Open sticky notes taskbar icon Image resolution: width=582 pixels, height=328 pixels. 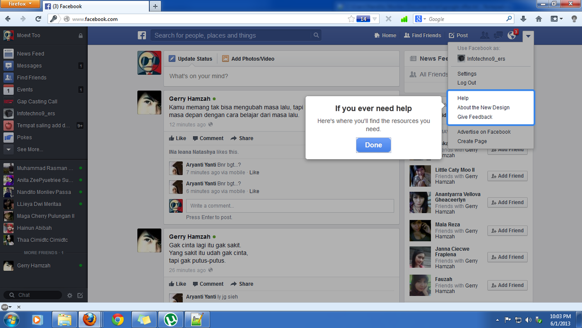pyautogui.click(x=144, y=320)
